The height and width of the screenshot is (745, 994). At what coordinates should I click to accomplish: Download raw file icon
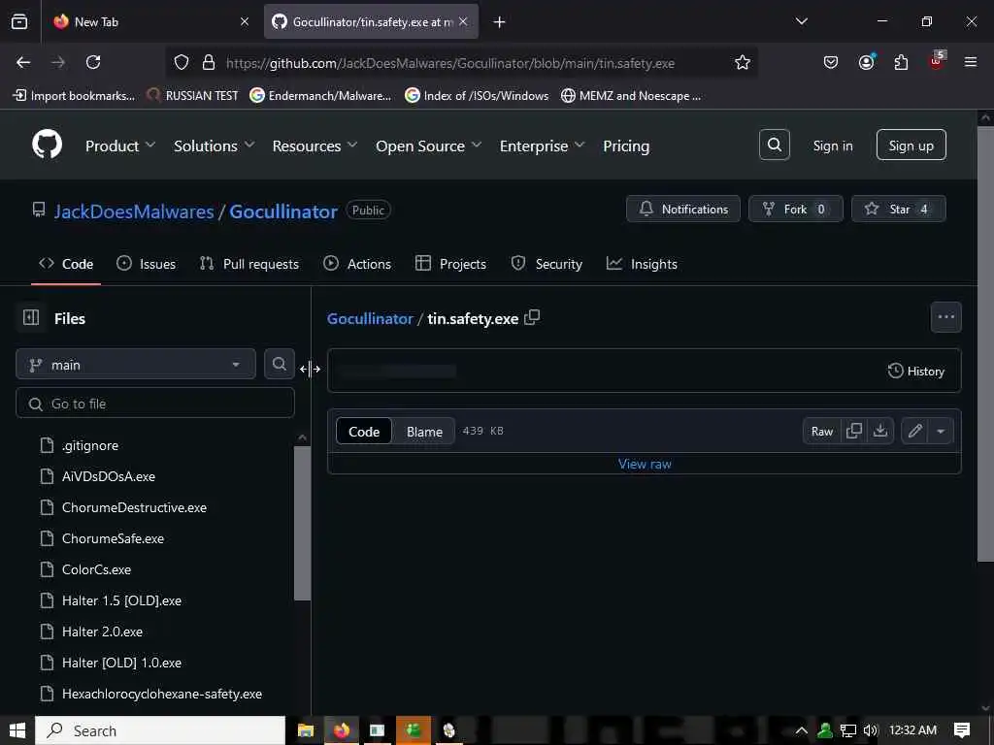point(879,431)
